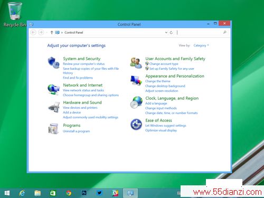Open File Explorer from the taskbar
The image size is (264, 198).
pyautogui.click(x=37, y=193)
